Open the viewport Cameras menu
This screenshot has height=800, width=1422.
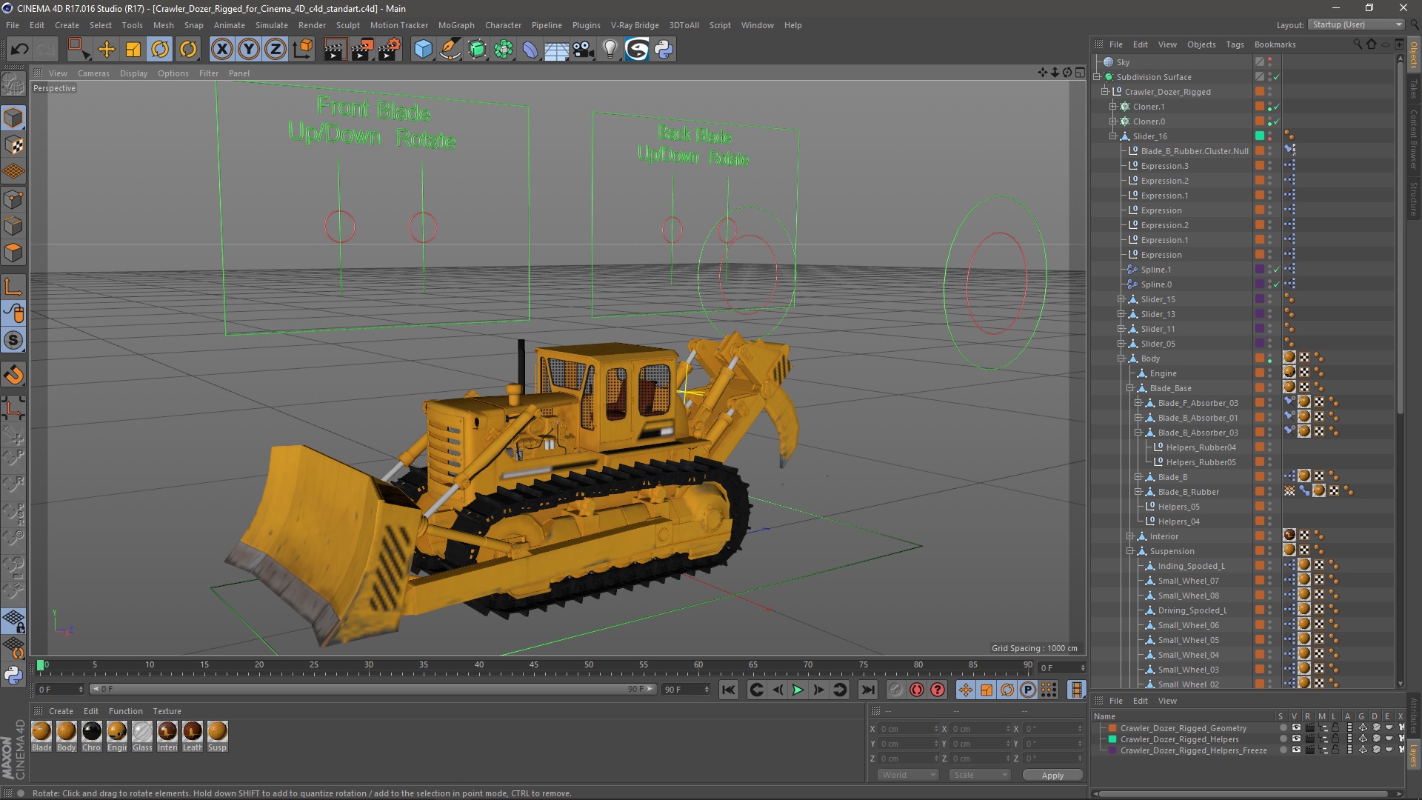pyautogui.click(x=93, y=73)
